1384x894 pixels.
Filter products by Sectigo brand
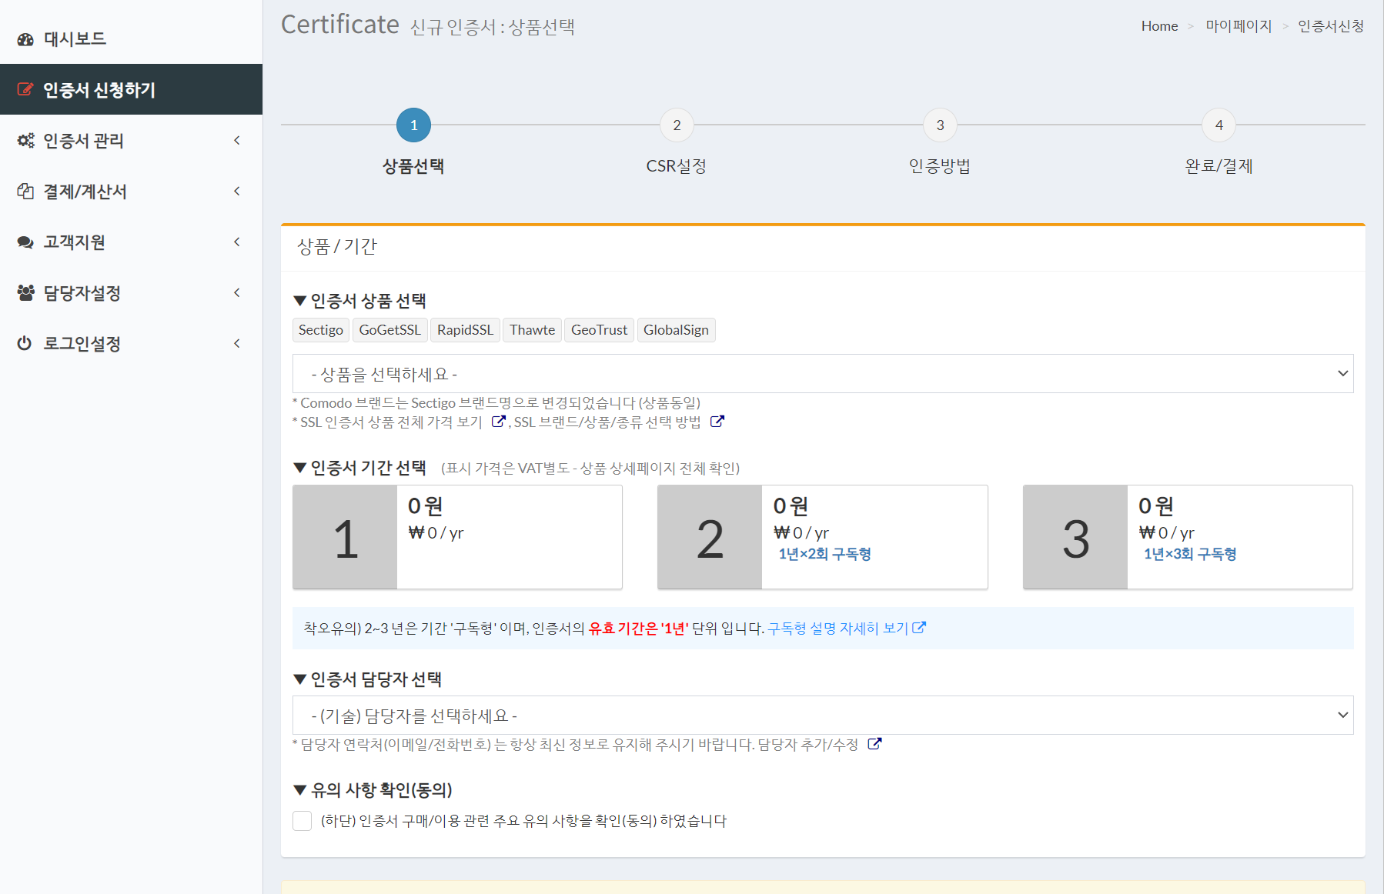point(321,330)
